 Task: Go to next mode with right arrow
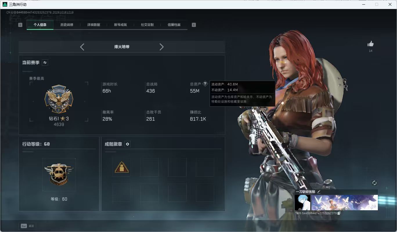[162, 47]
